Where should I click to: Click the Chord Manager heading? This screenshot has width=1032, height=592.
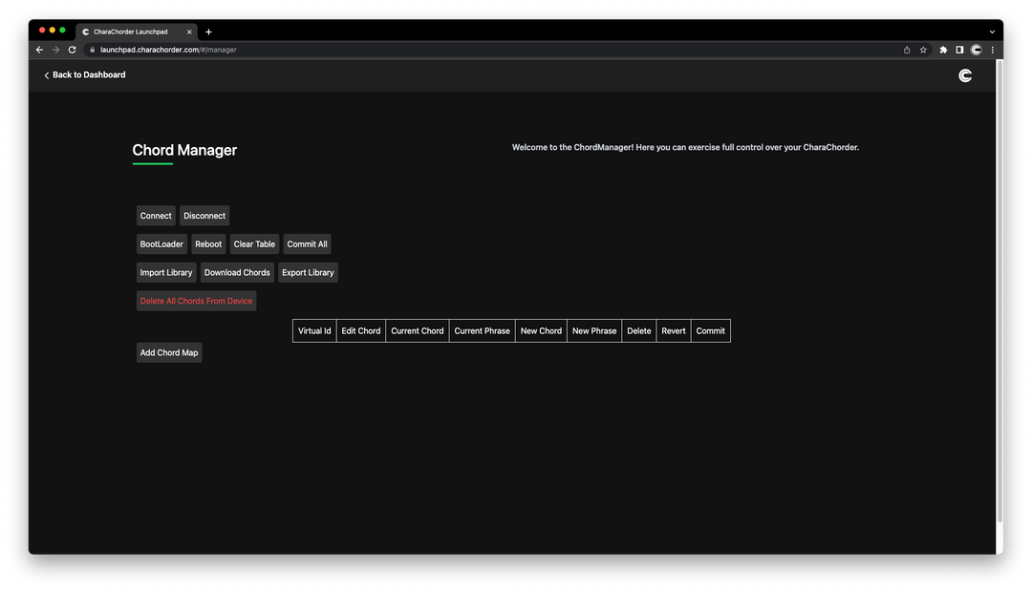point(184,150)
